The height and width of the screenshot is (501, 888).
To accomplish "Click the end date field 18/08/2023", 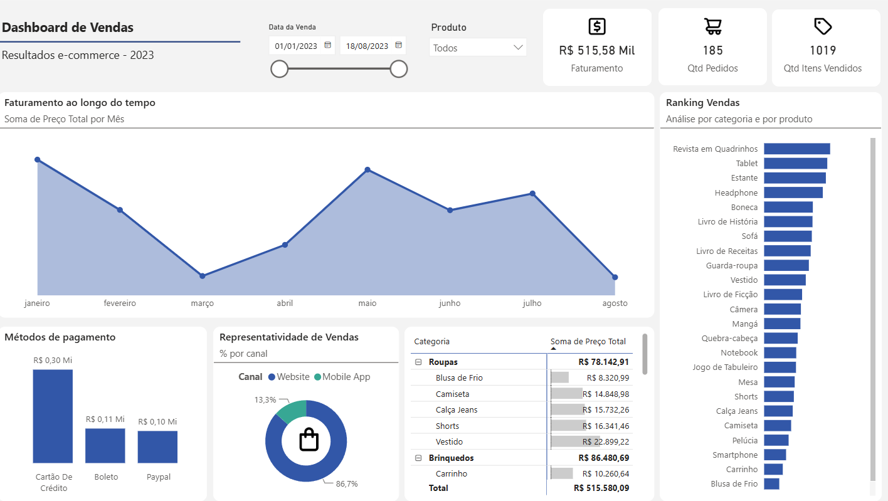I will [373, 46].
